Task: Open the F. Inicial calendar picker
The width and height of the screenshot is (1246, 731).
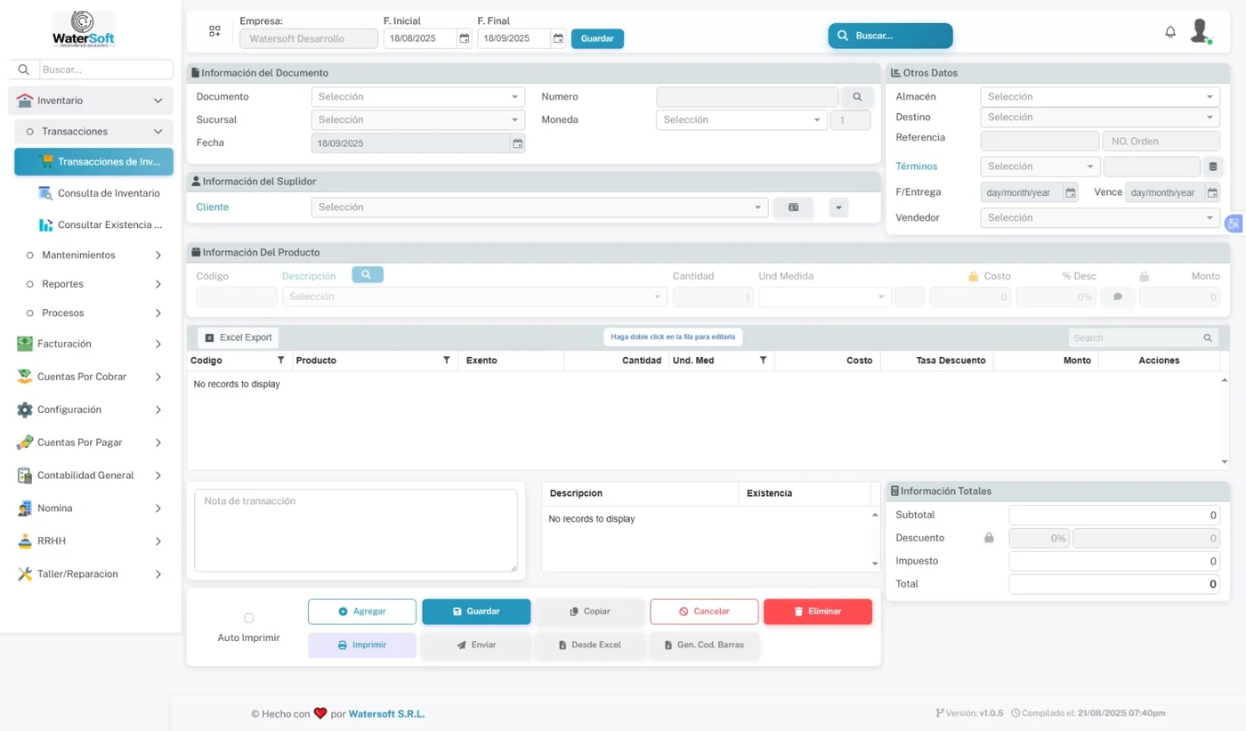Action: coord(464,38)
